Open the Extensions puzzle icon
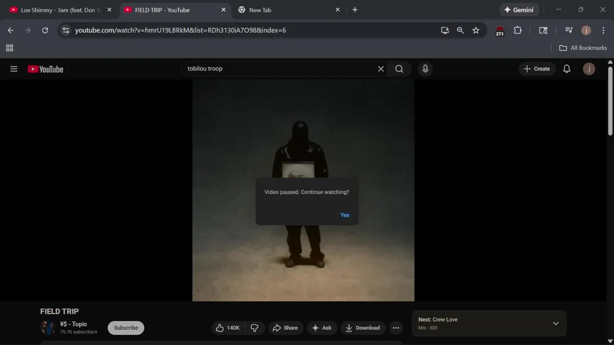Viewport: 614px width, 345px height. [x=518, y=30]
